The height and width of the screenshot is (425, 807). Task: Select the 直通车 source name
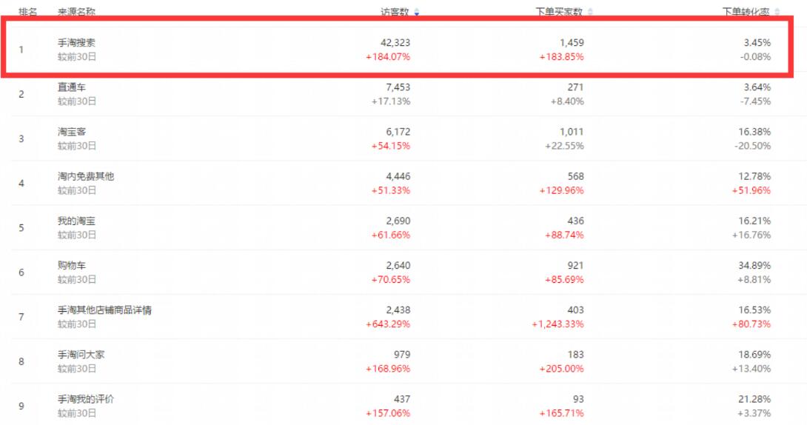coord(72,87)
